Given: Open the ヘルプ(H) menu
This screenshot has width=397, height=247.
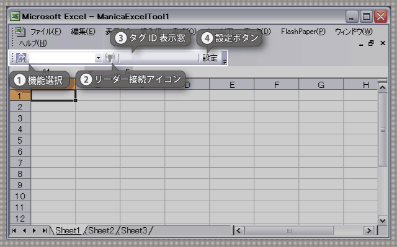Looking at the screenshot, I should pyautogui.click(x=33, y=43).
